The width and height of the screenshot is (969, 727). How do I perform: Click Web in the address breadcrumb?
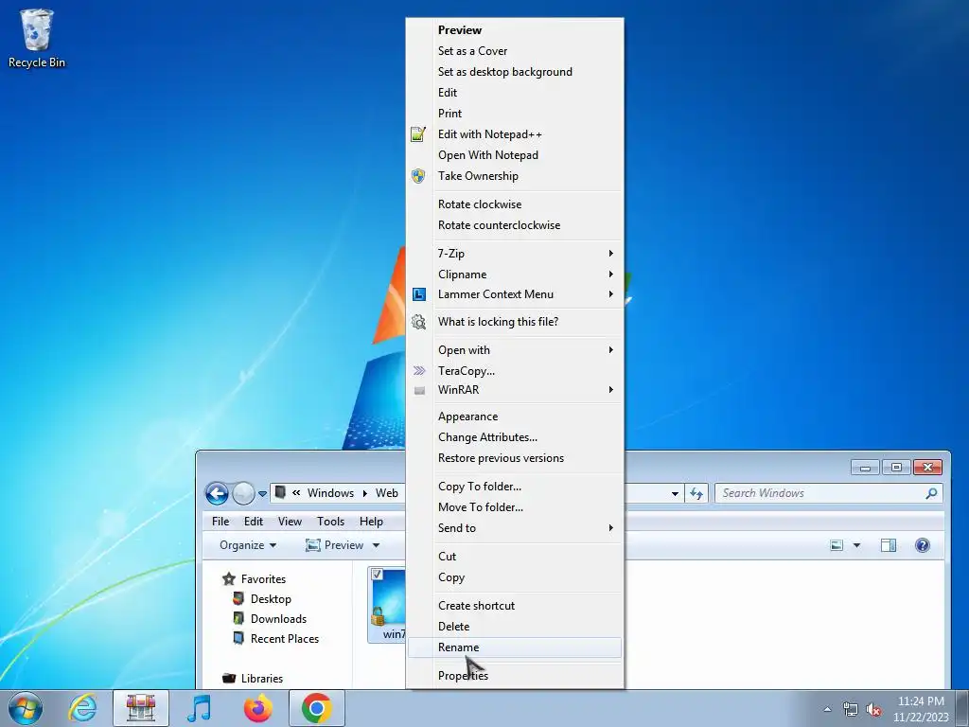click(387, 493)
